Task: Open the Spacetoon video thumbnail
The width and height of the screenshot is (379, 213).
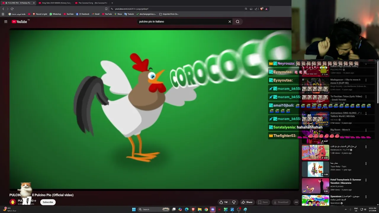Action: point(315,201)
